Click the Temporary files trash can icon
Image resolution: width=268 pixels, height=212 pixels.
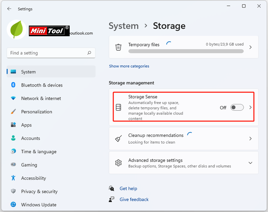tap(118, 47)
